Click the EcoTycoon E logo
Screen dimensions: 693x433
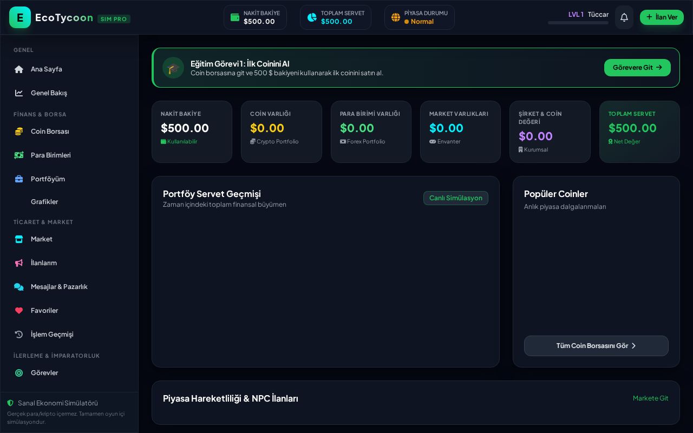(x=20, y=17)
